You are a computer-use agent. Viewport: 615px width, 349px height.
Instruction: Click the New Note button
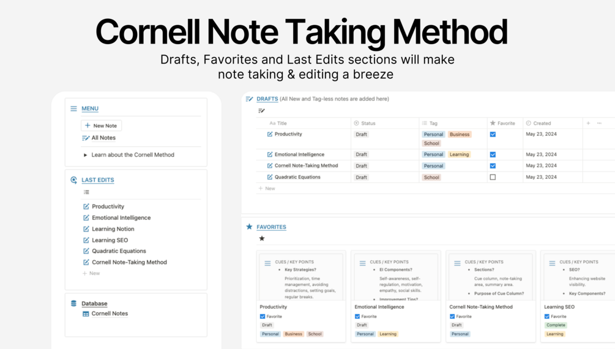coord(101,126)
